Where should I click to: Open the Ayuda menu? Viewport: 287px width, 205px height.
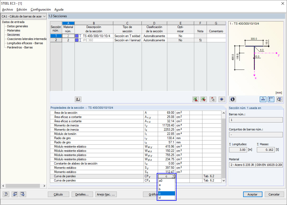click(59, 10)
